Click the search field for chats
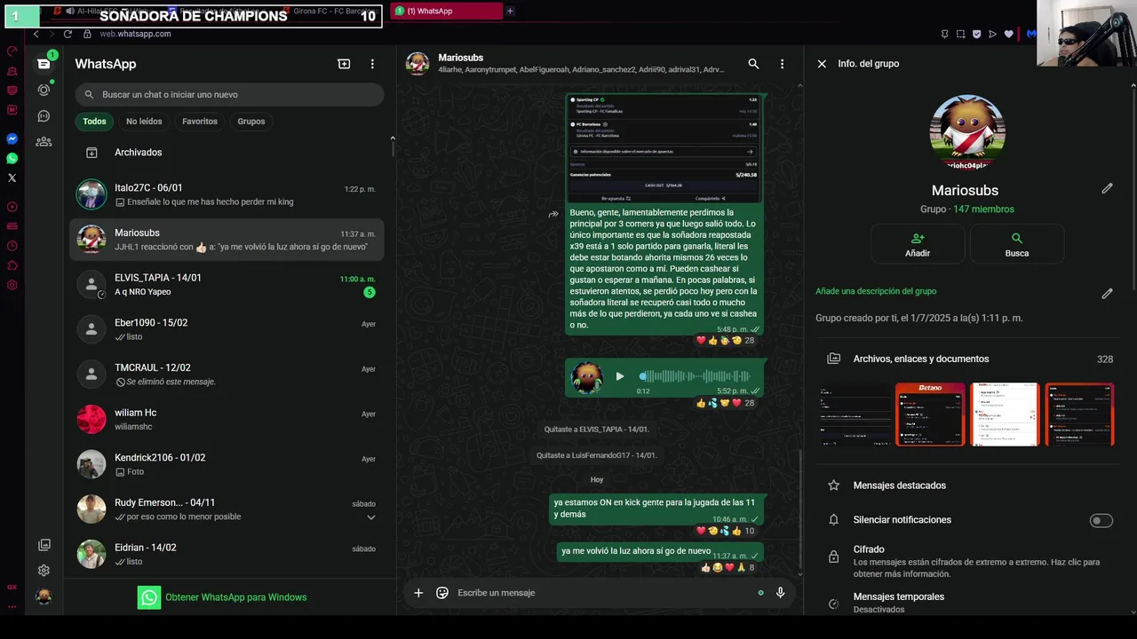Screen dimensions: 1137x639 [x=229, y=94]
